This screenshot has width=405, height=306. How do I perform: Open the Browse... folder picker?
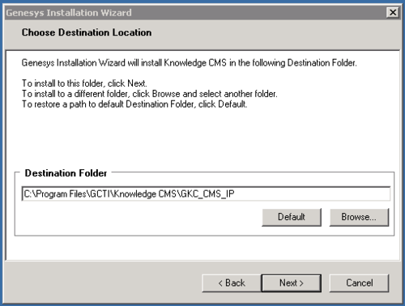tap(359, 217)
